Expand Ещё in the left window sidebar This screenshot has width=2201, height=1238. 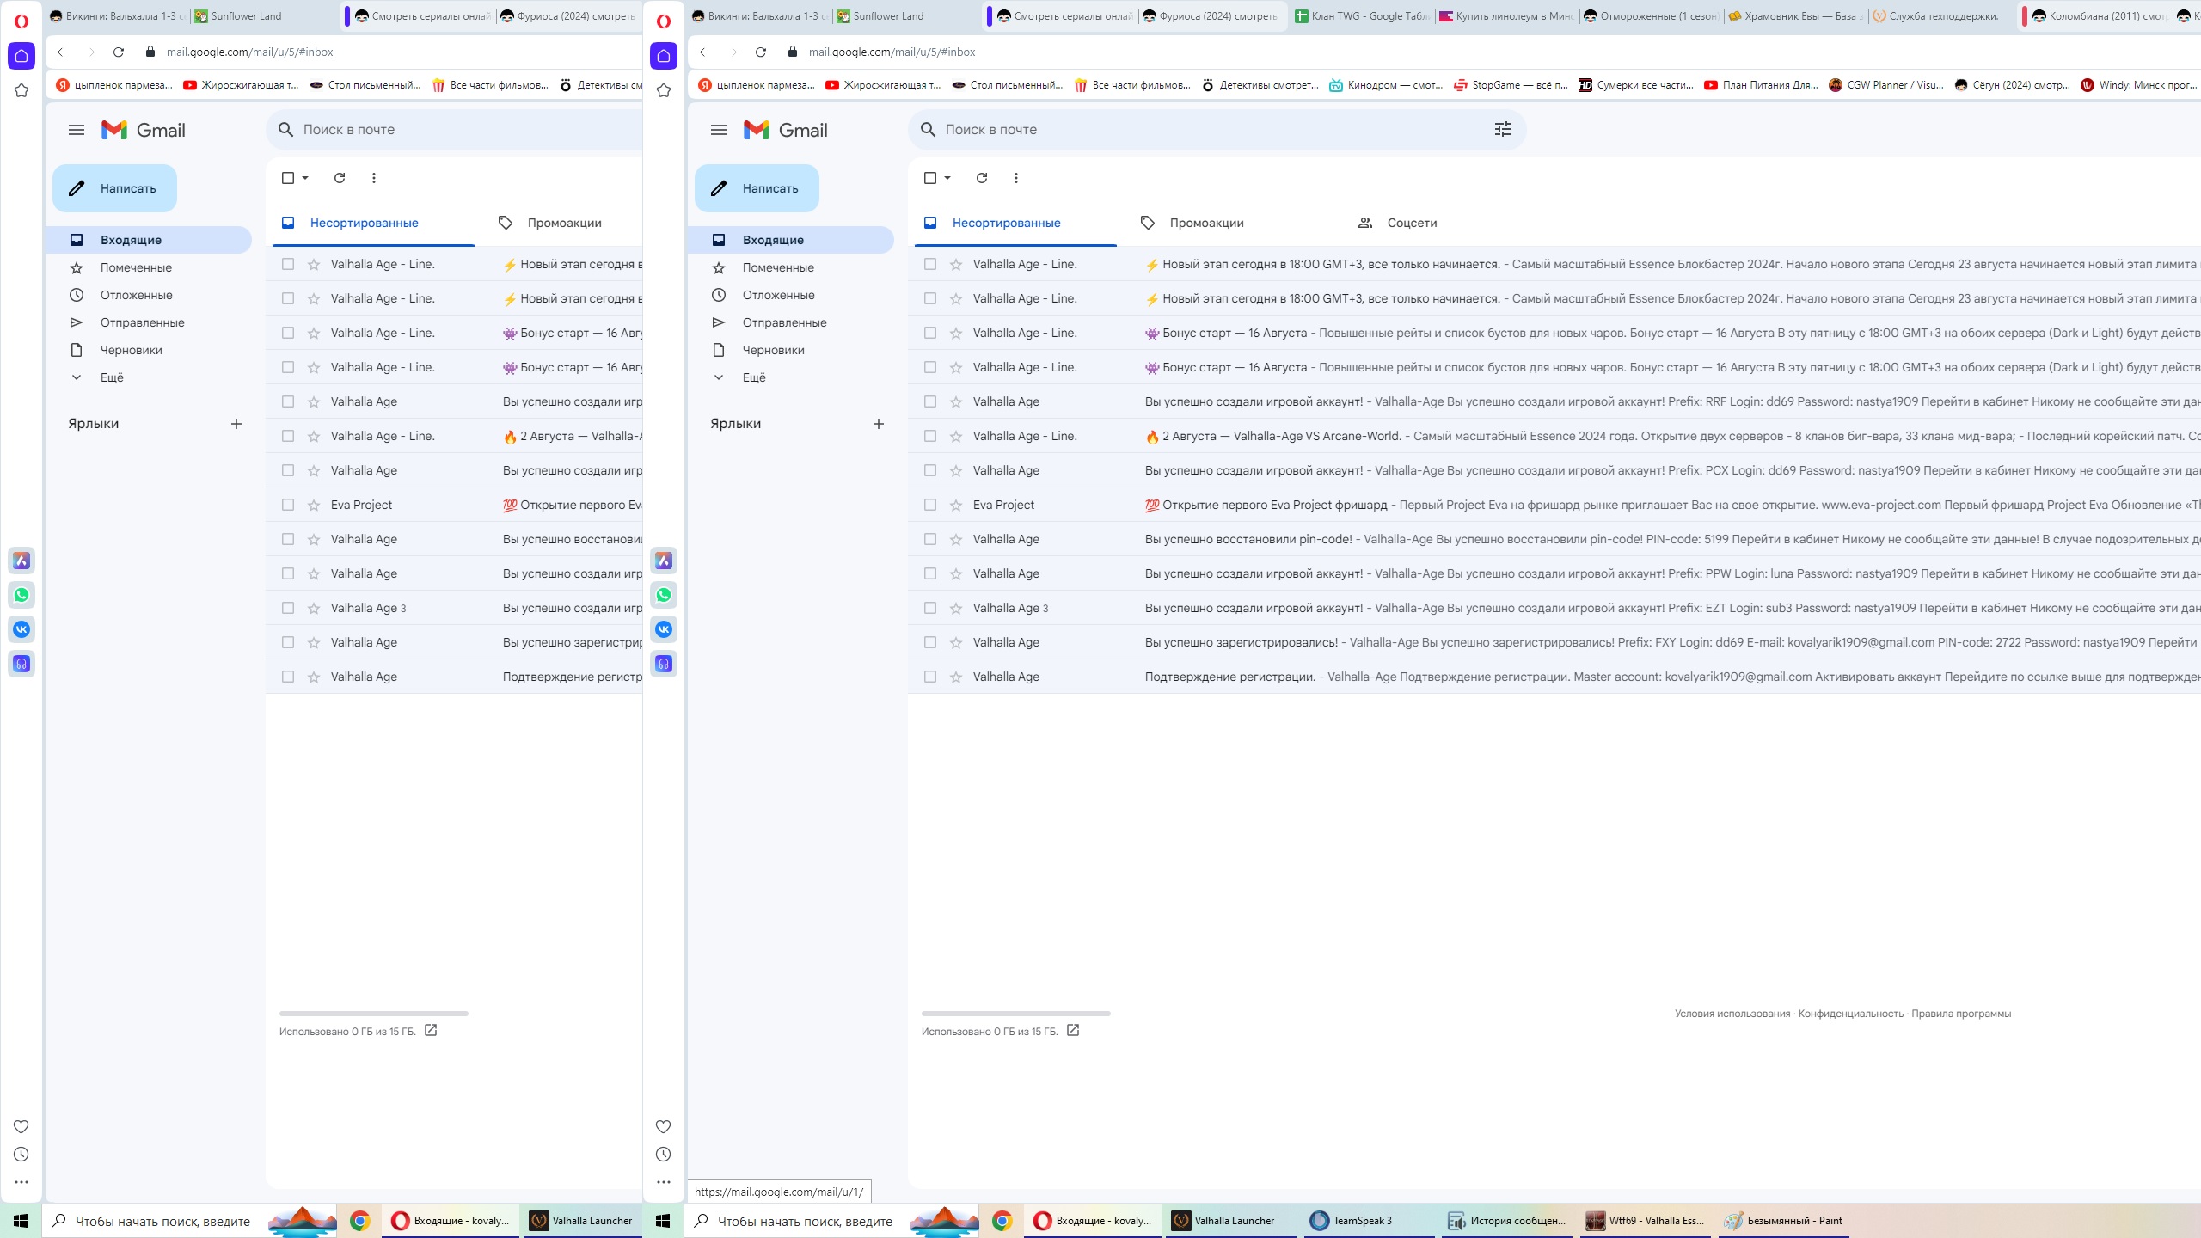point(112,377)
